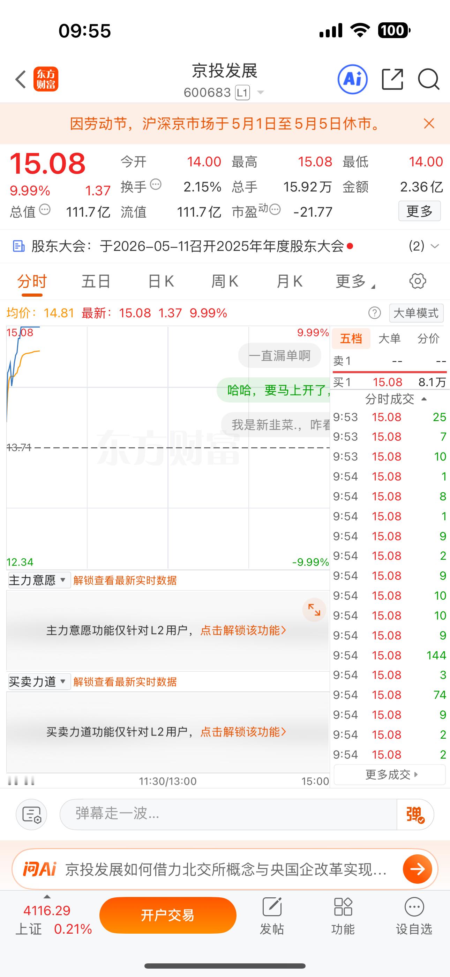The height and width of the screenshot is (977, 450).
Task: Tap the large 15.08 current price
Action: (x=48, y=164)
